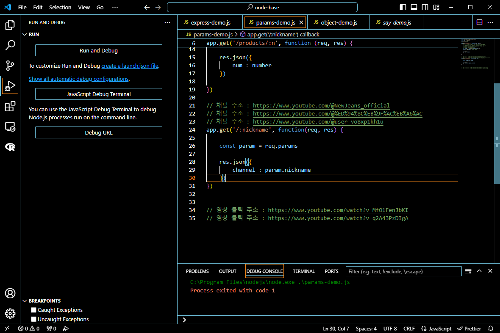This screenshot has height=333, width=500.
Task: Switch to the OUTPUT panel tab
Action: pyautogui.click(x=228, y=271)
